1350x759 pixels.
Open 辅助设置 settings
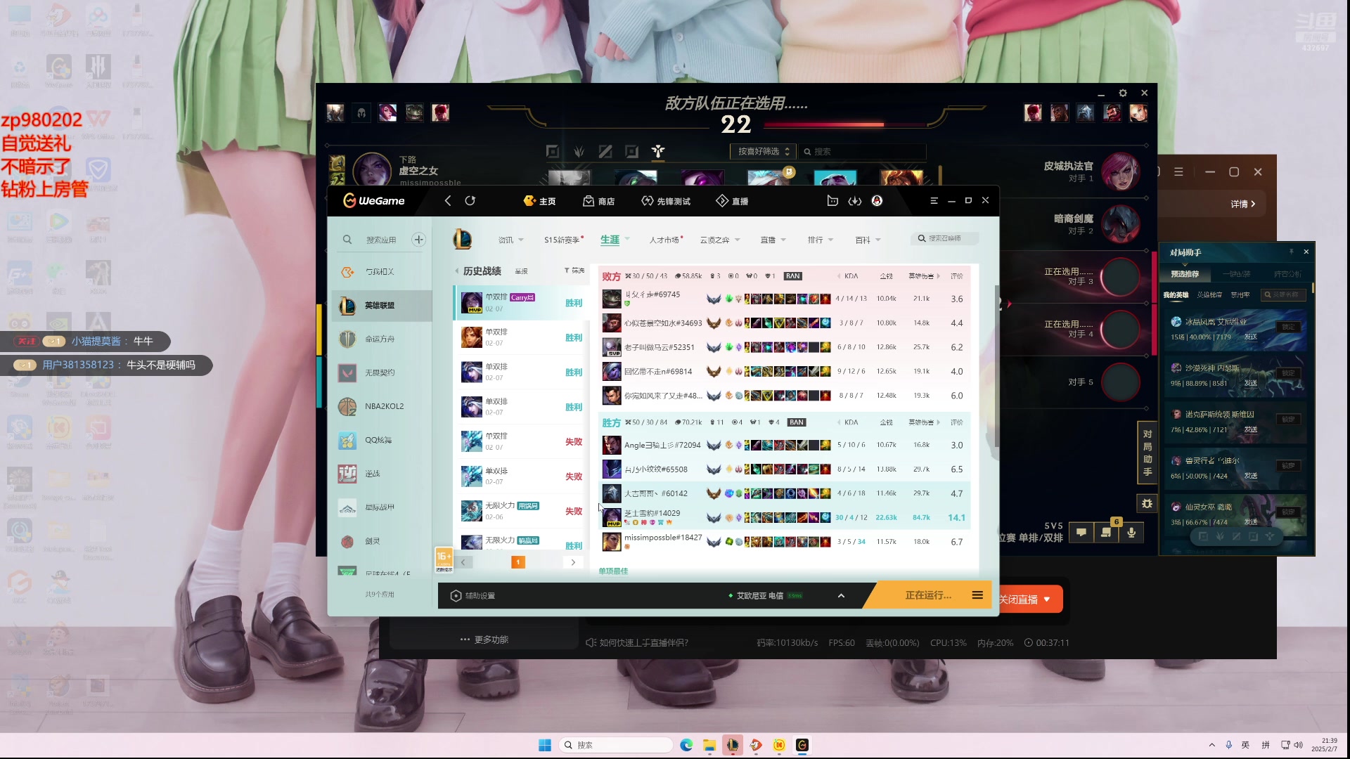click(x=473, y=596)
